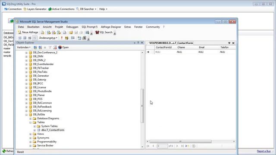Click the ContactFormId column header
Viewport: 276px width, 155px height.
[164, 47]
